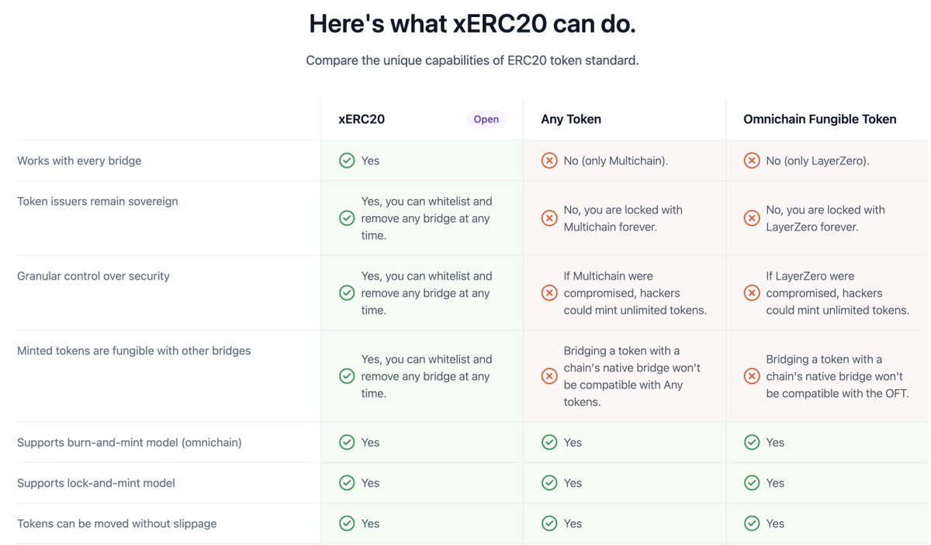931x545 pixels.
Task: Click 'No, you are locked with LayerZero forever.'
Action: pyautogui.click(x=825, y=218)
